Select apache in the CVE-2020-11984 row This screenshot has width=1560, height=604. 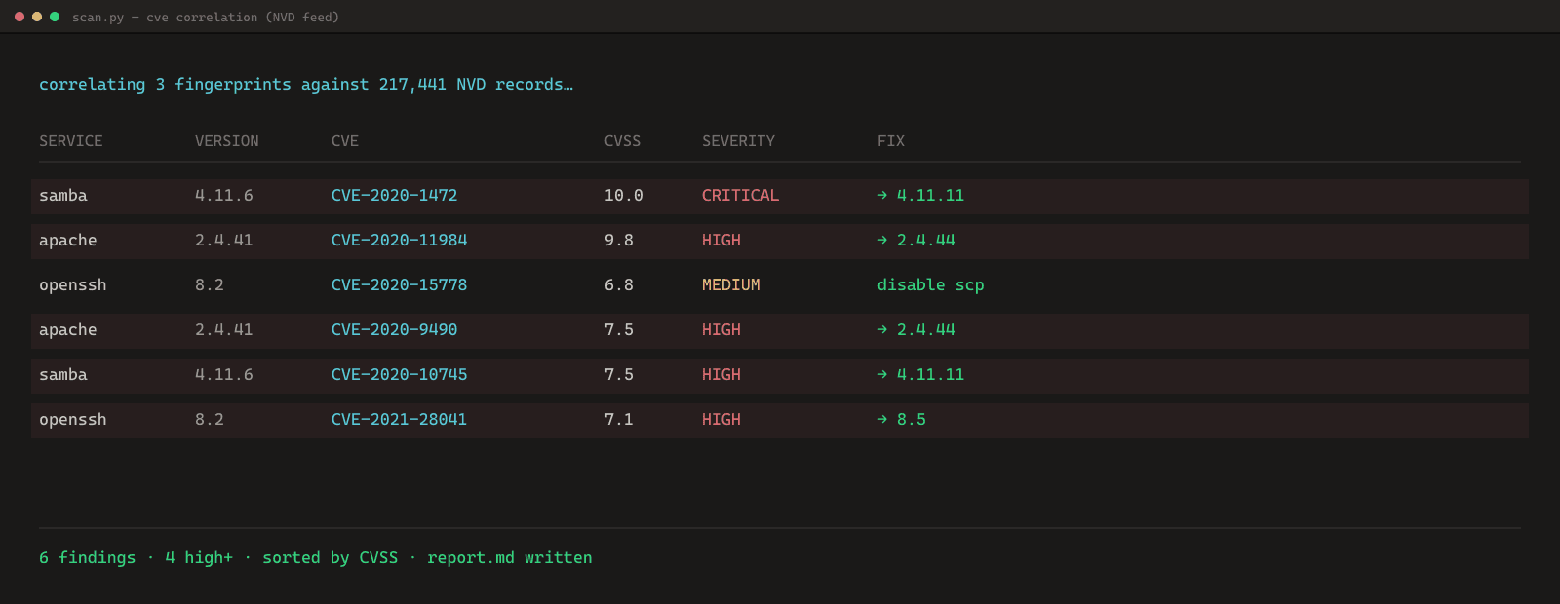[x=68, y=241]
